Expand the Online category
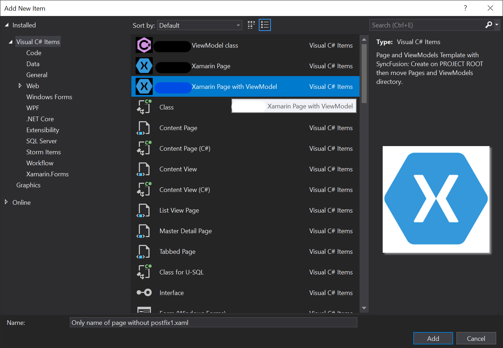The image size is (503, 348). pyautogui.click(x=6, y=202)
